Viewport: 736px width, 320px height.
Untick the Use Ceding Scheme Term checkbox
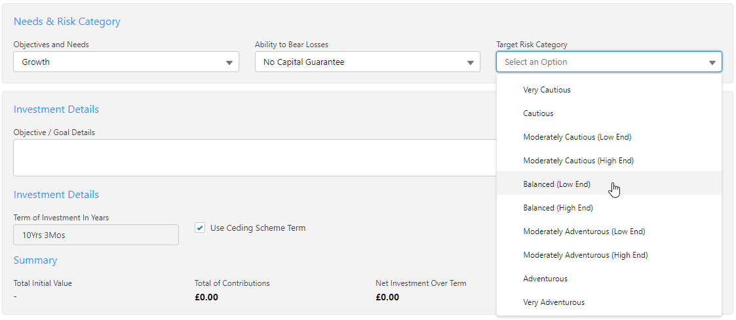click(x=200, y=228)
